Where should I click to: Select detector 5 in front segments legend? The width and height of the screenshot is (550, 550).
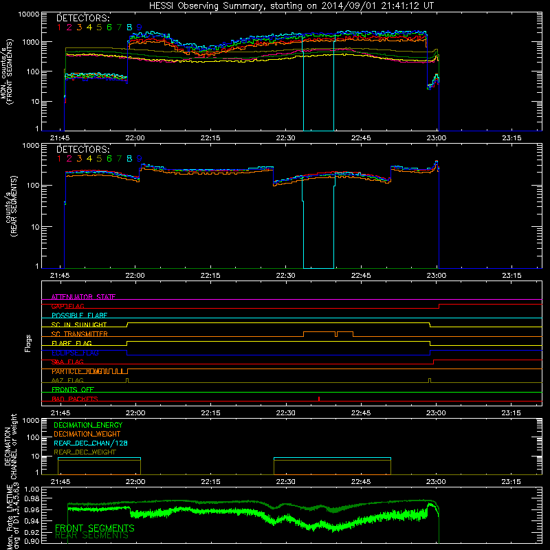click(99, 27)
